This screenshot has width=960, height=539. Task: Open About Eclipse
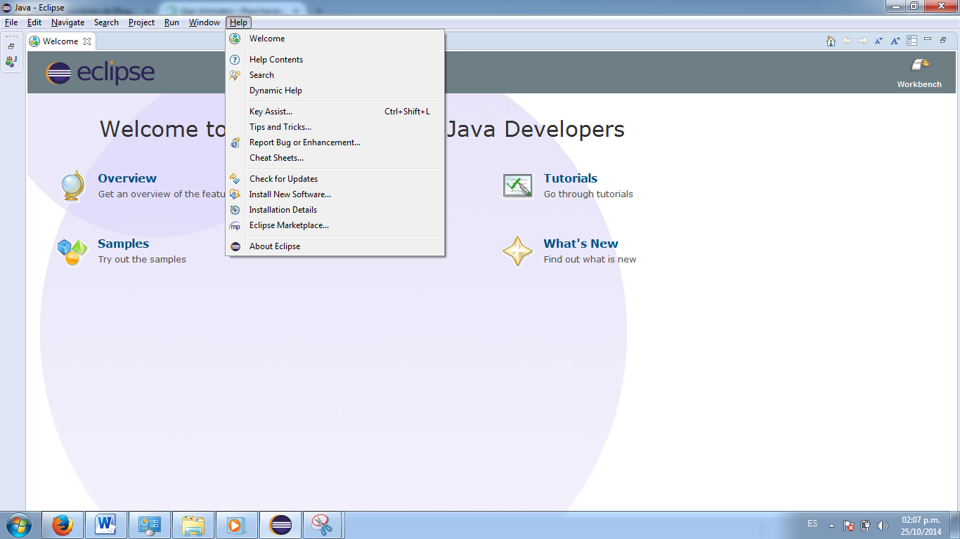(x=335, y=246)
